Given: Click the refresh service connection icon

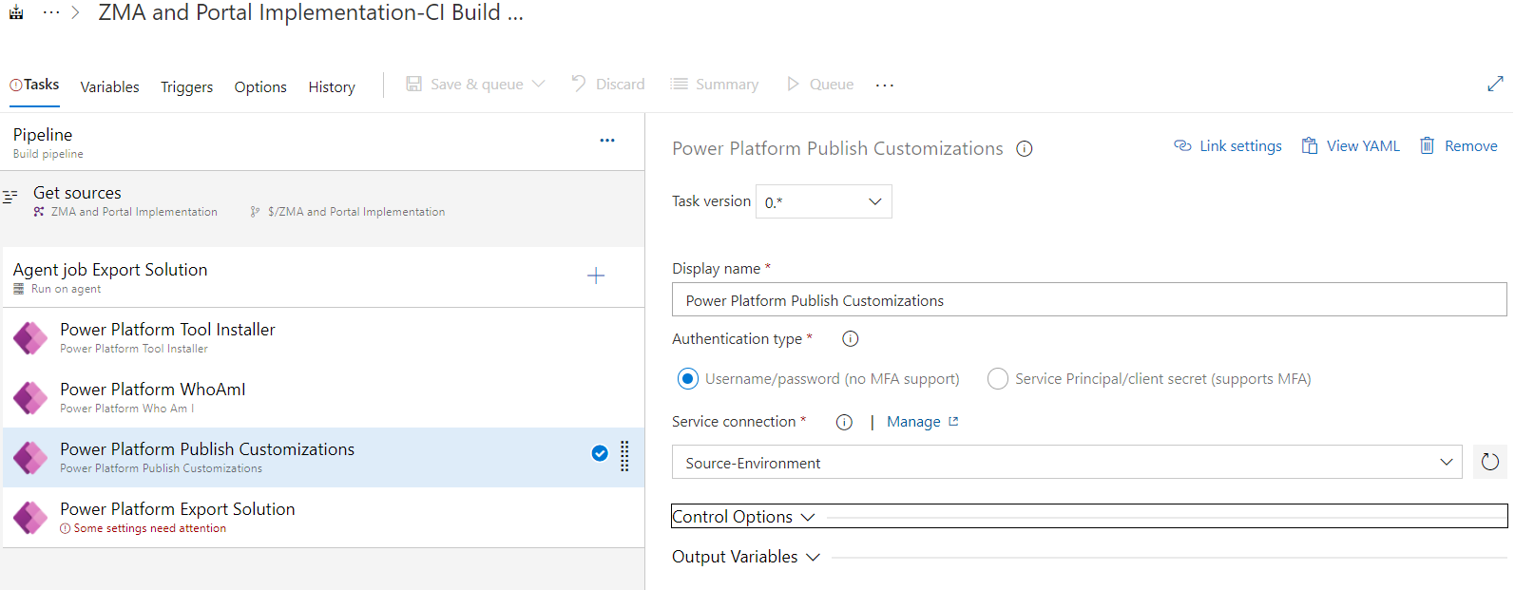Looking at the screenshot, I should 1489,462.
